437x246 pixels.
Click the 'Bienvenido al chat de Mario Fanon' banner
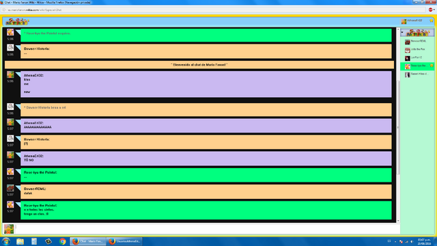click(x=199, y=65)
